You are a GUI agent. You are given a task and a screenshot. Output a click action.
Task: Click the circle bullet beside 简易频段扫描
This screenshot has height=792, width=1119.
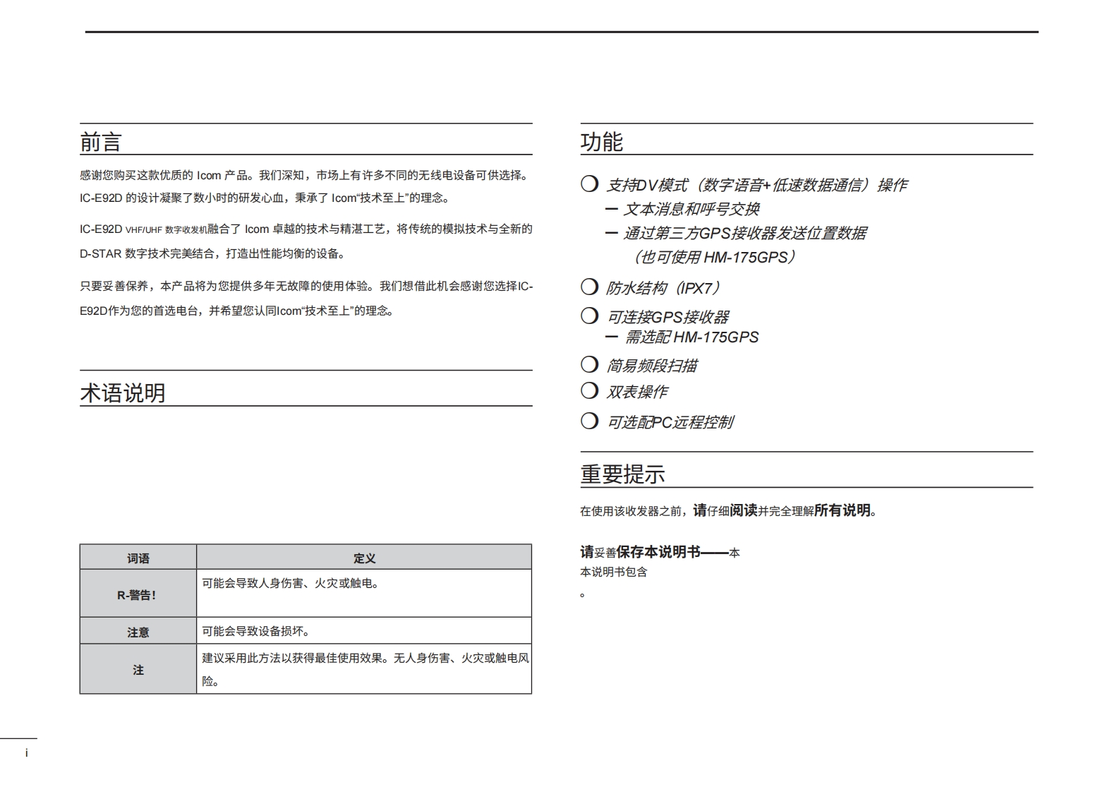pos(589,364)
